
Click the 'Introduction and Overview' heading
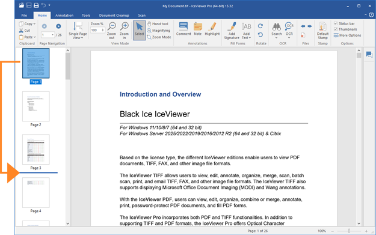(x=160, y=94)
